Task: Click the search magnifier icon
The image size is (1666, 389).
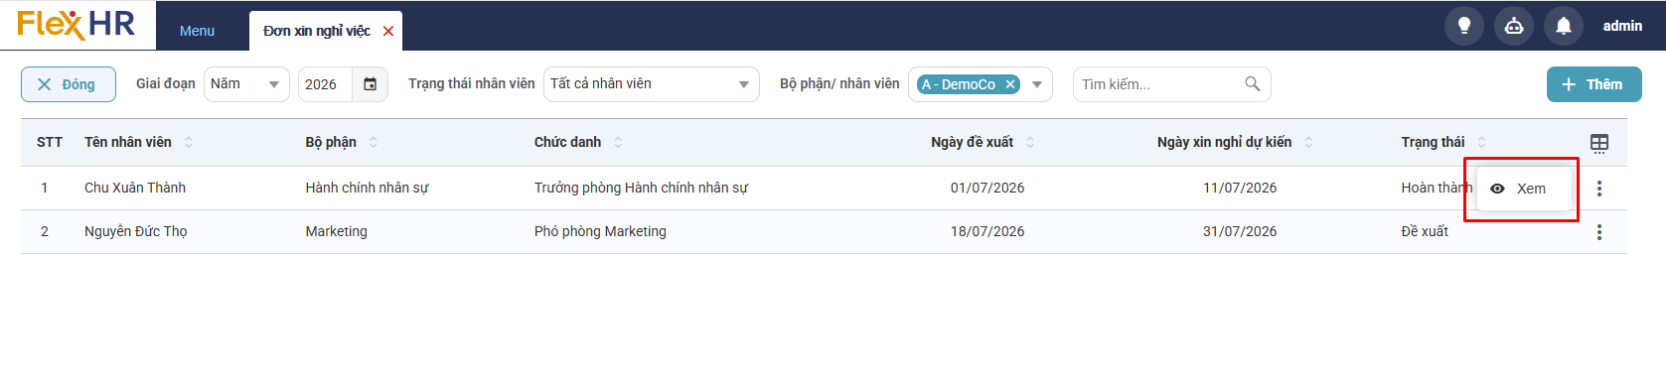Action: coord(1253,84)
